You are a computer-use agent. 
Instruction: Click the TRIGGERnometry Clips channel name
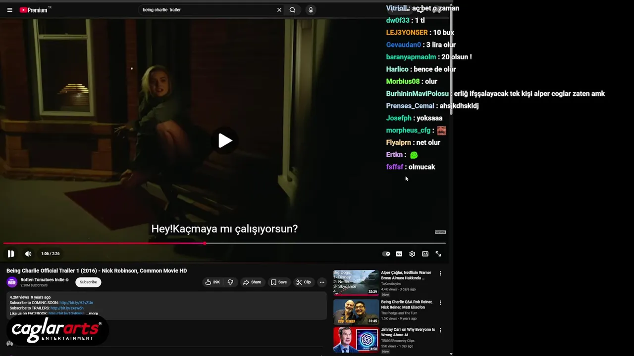coord(398,341)
